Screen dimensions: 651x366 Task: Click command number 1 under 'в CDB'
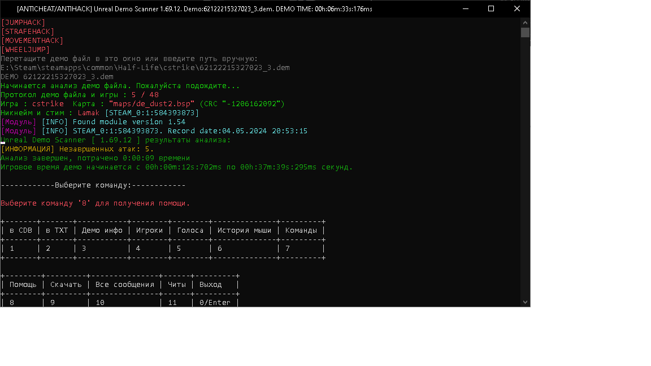click(12, 249)
